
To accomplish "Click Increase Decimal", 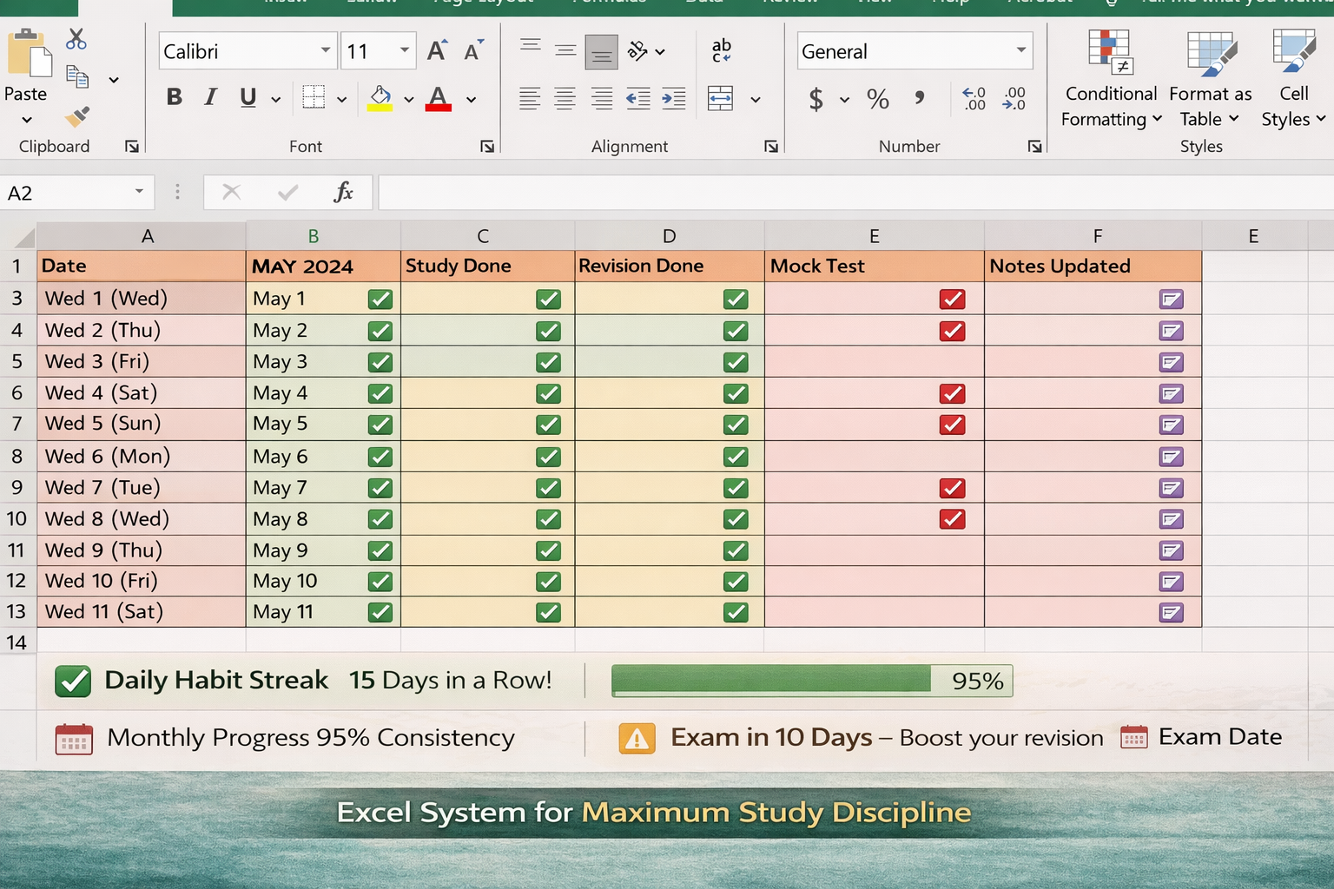I will tap(974, 98).
